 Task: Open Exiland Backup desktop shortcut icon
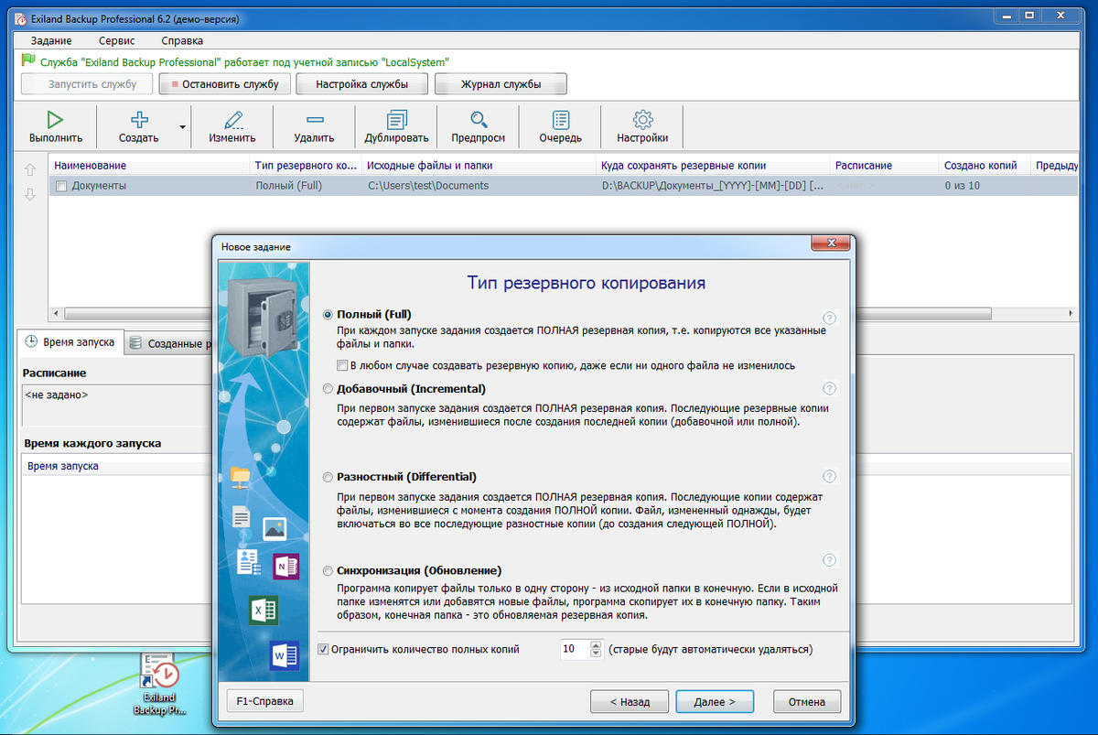coord(158,684)
